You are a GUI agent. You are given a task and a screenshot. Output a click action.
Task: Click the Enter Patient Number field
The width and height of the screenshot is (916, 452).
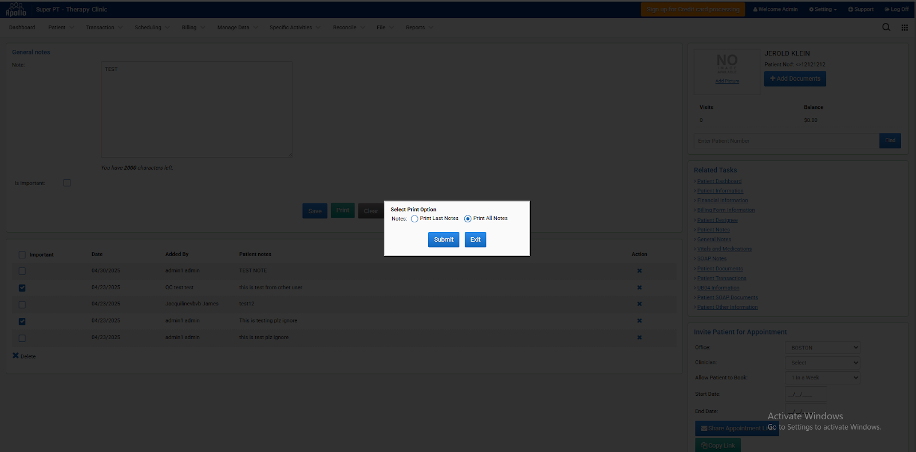click(x=786, y=141)
